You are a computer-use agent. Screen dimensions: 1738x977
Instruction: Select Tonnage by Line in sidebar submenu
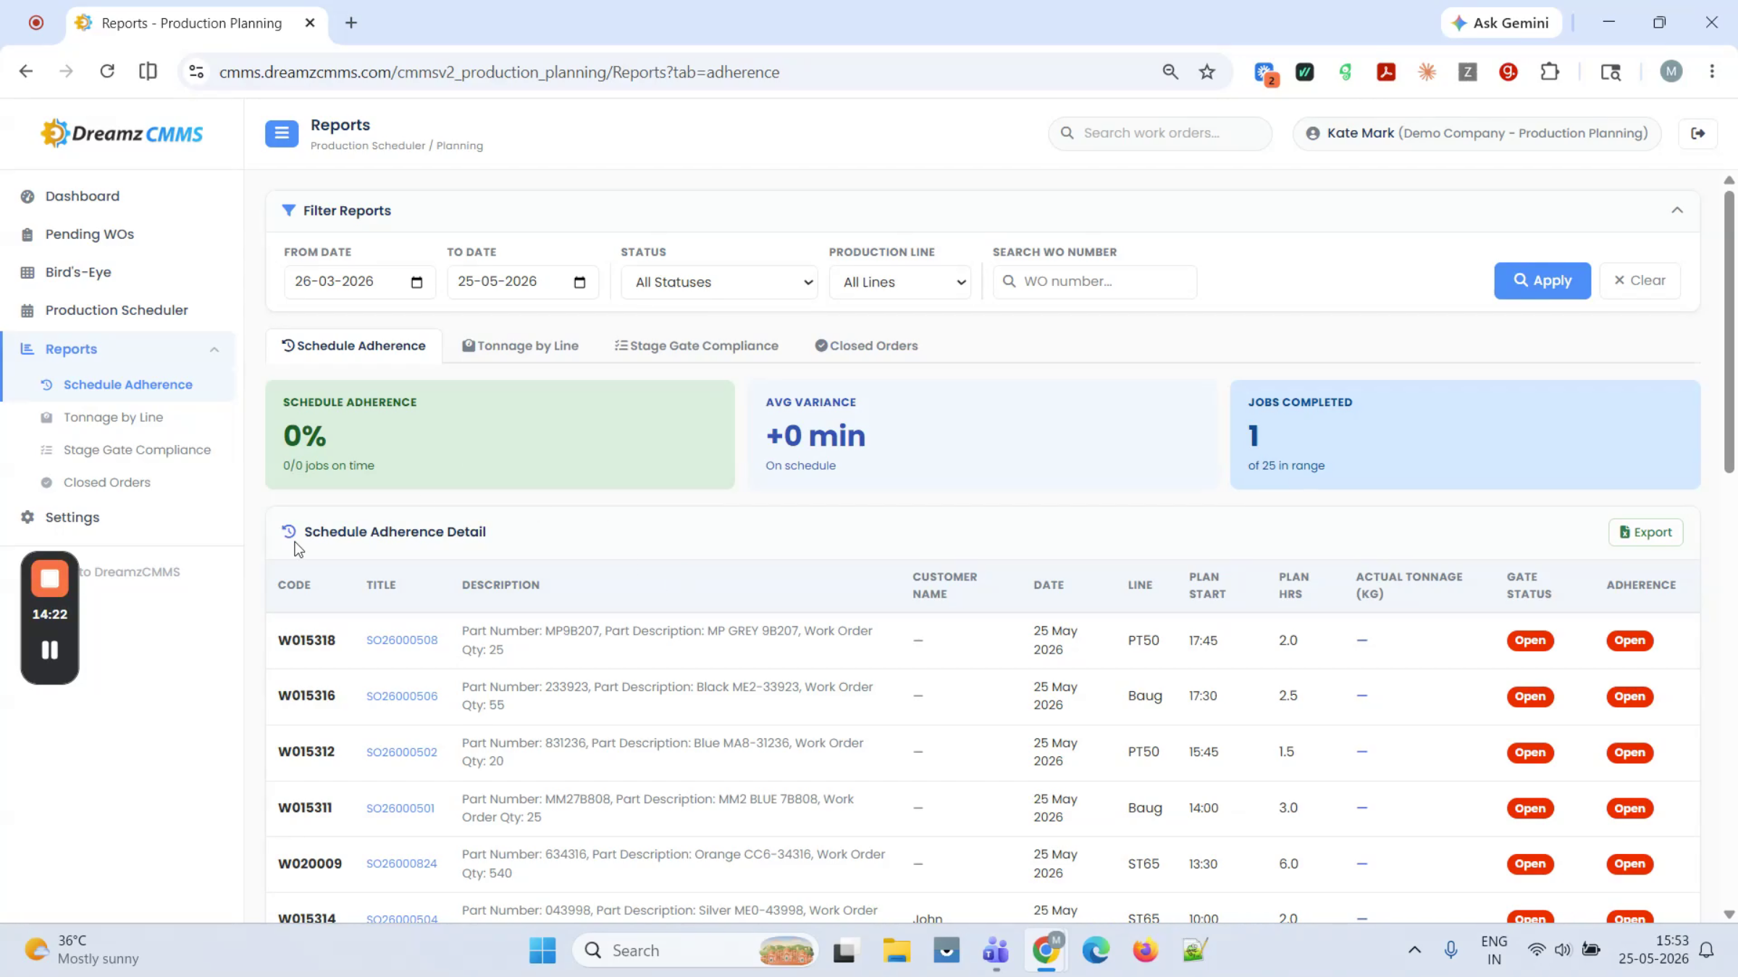pos(113,417)
